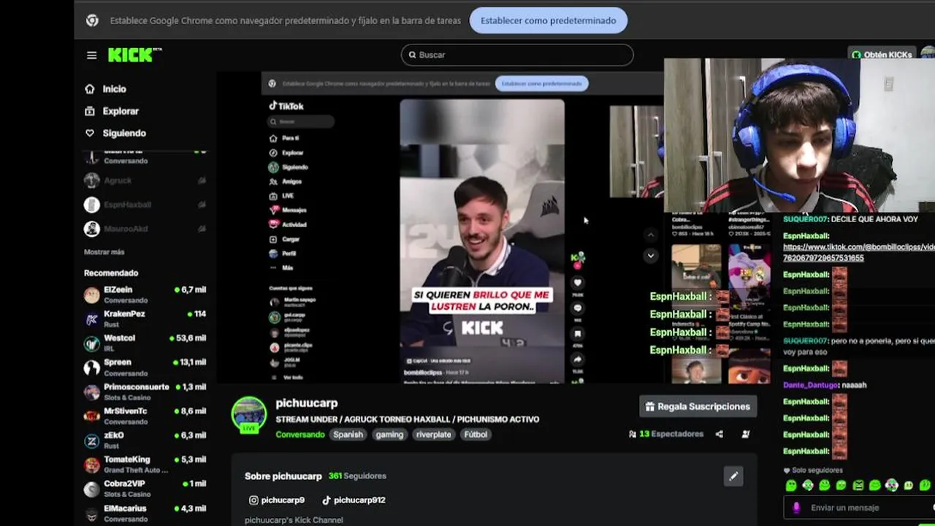Open recommended channel Westcol
Viewport: 935px width, 526px height.
point(145,343)
